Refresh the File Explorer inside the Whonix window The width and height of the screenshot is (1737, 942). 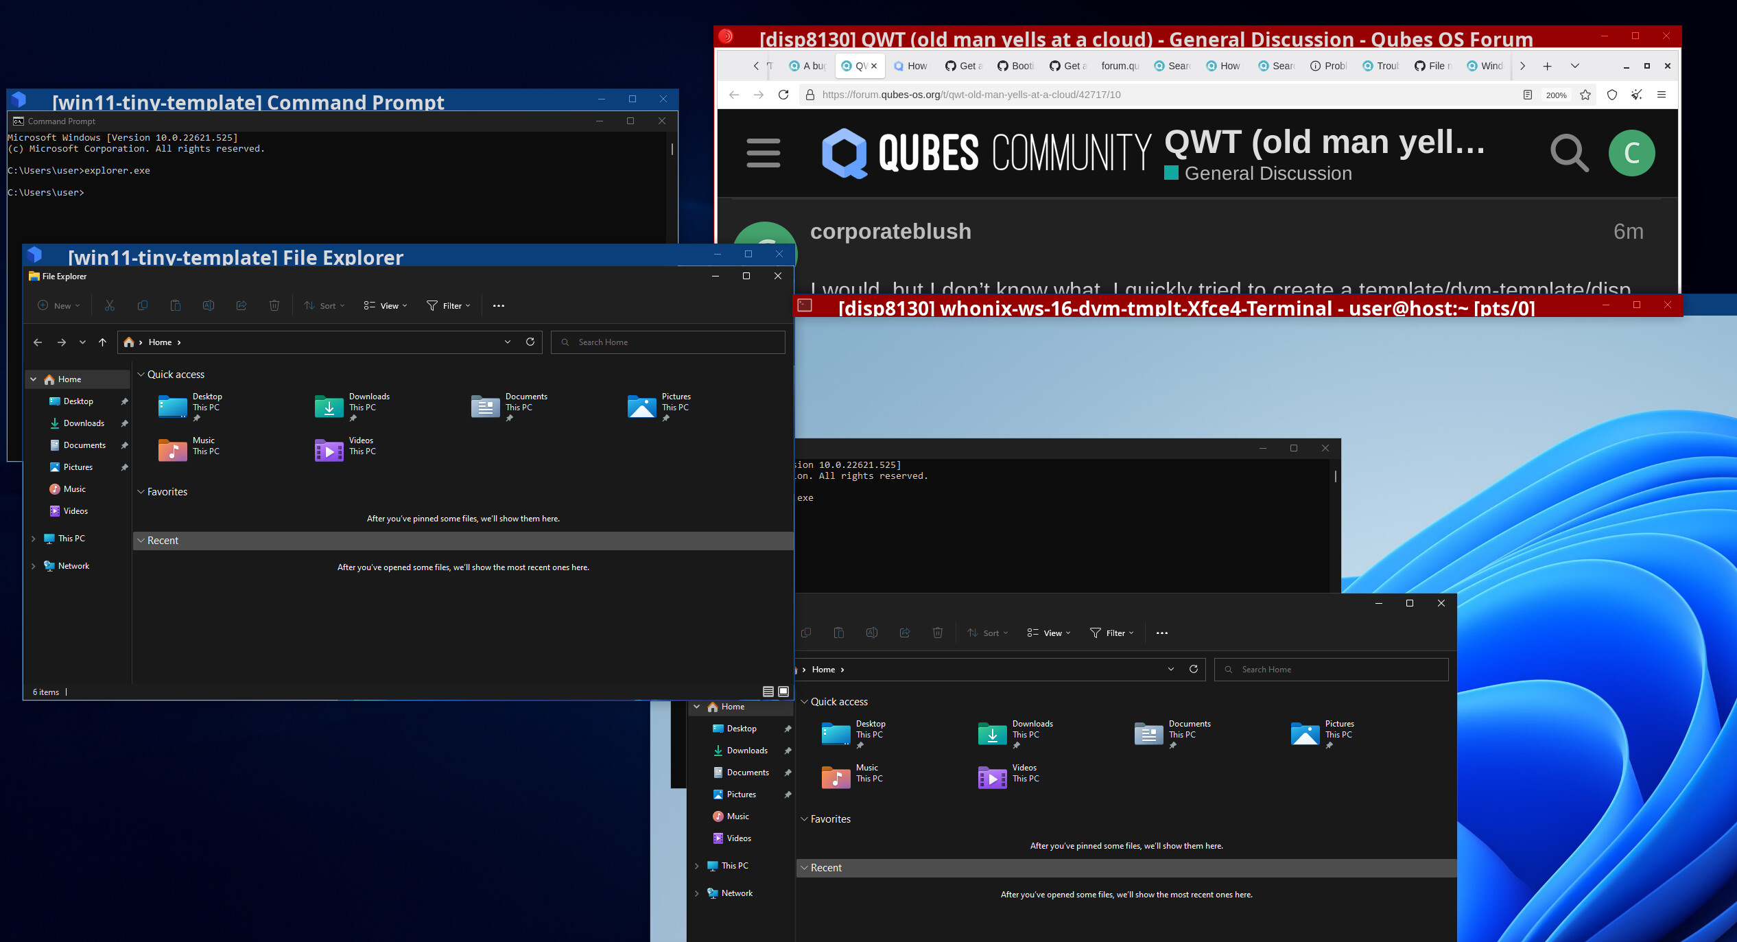coord(1194,669)
